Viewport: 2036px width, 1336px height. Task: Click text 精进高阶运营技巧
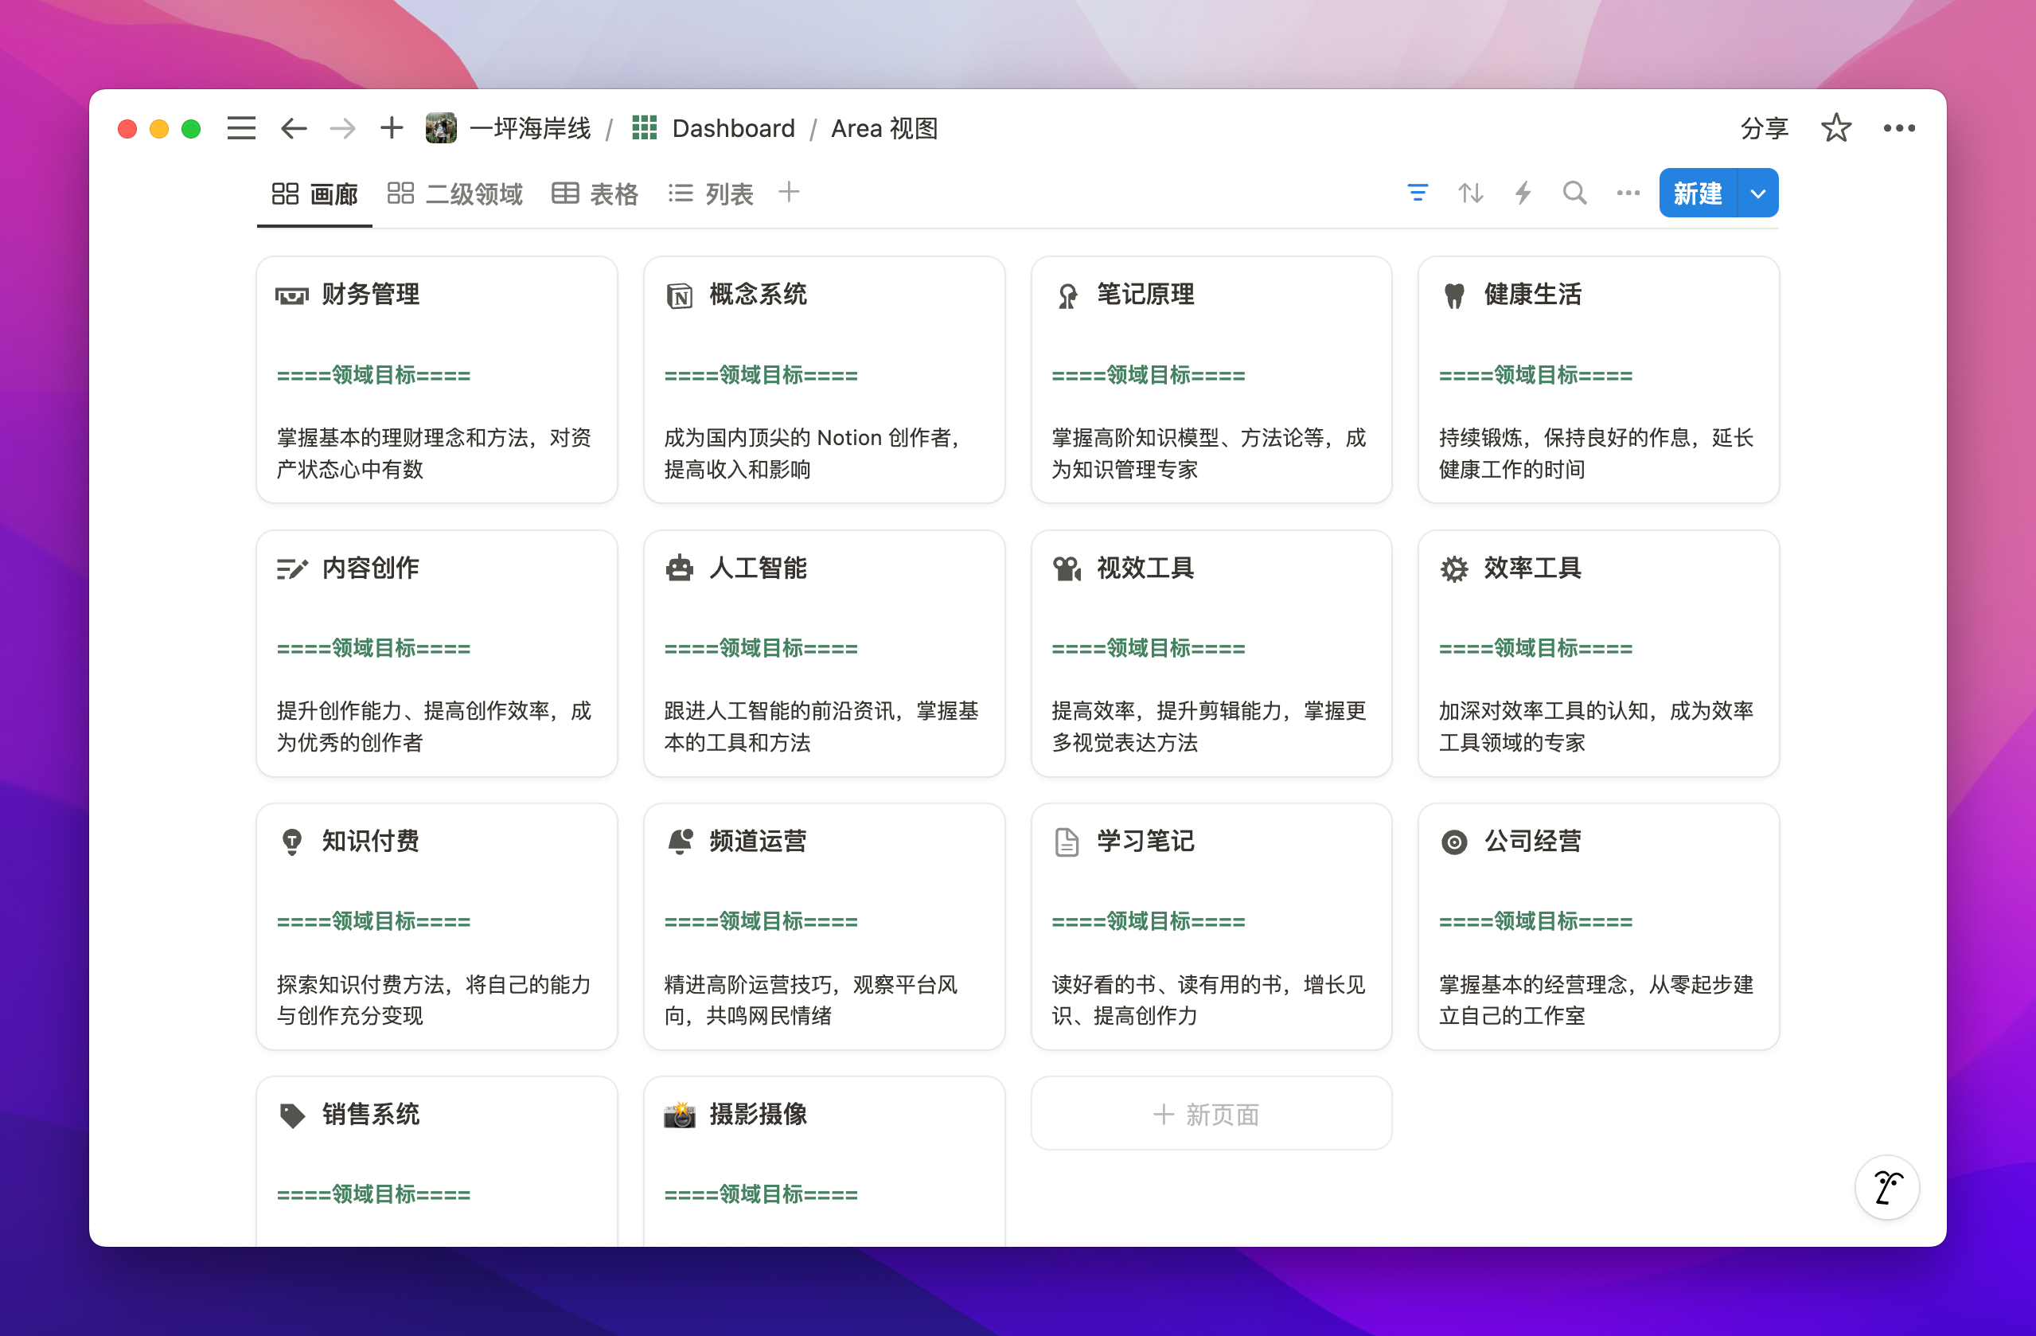pyautogui.click(x=747, y=984)
